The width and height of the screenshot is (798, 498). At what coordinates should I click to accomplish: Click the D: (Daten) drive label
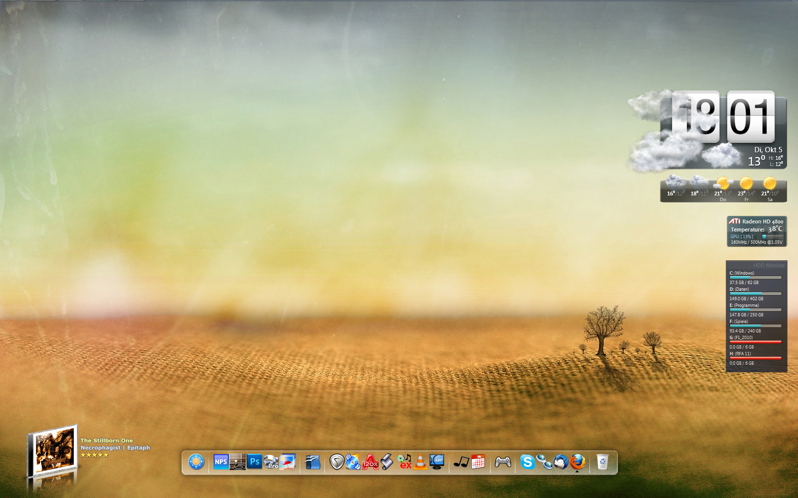(x=739, y=289)
